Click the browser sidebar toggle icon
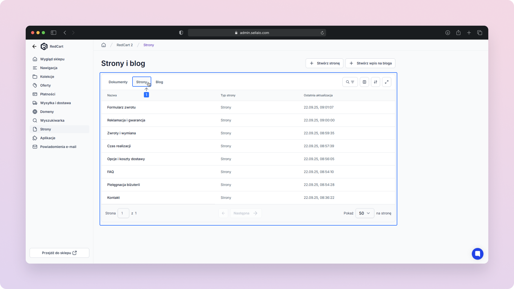This screenshot has height=289, width=514. pyautogui.click(x=54, y=33)
